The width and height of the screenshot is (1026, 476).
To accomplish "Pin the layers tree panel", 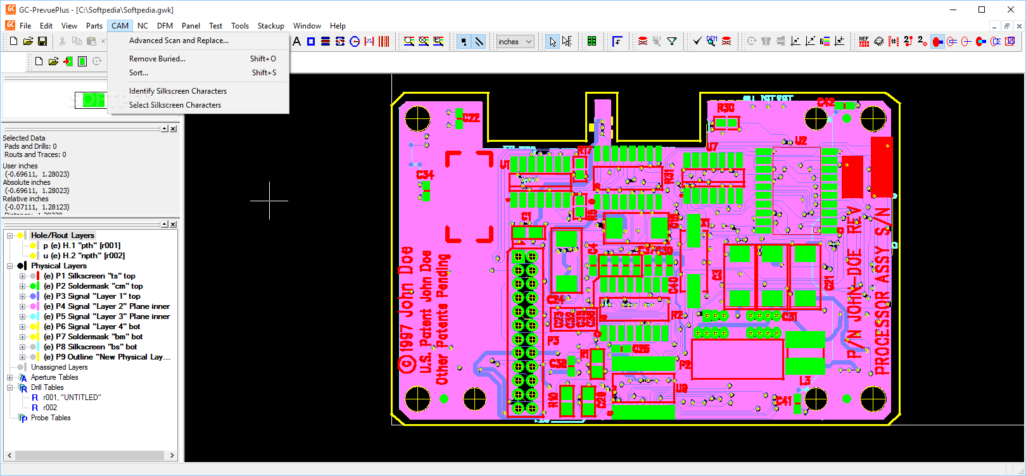I will coord(165,224).
